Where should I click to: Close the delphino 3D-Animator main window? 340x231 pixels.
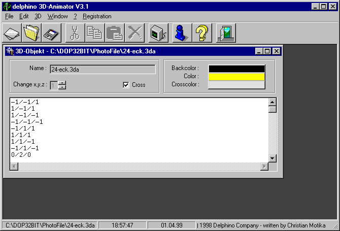point(332,7)
